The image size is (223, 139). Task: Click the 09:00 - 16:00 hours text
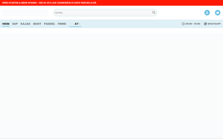(193, 24)
